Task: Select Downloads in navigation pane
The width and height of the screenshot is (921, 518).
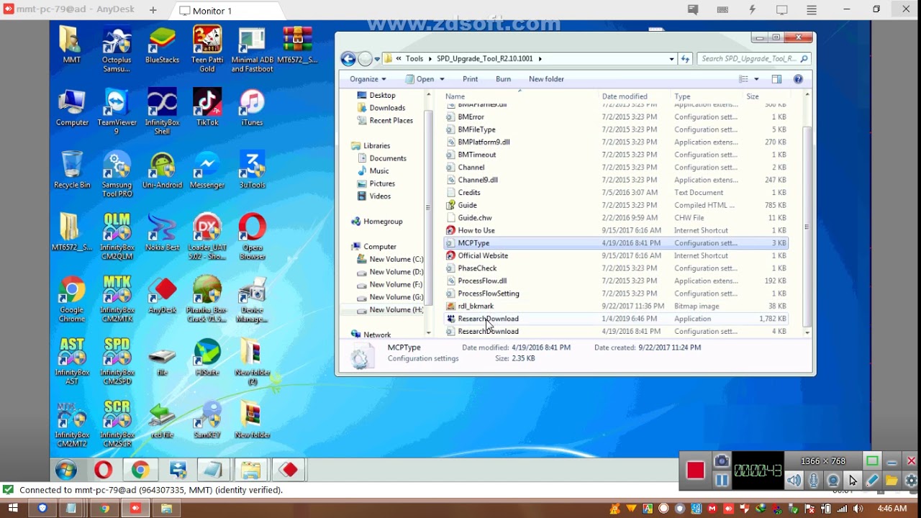Action: coord(387,108)
